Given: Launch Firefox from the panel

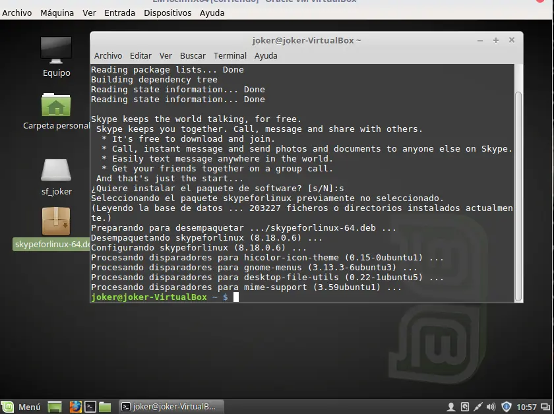Looking at the screenshot, I should 75,407.
